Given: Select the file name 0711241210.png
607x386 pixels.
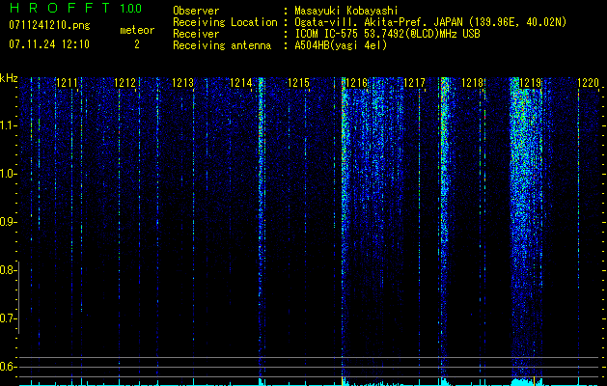Looking at the screenshot, I should [49, 25].
